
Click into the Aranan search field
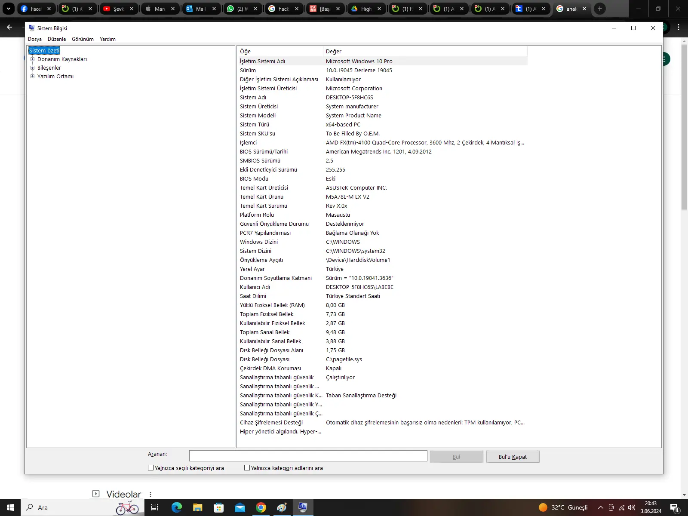tap(308, 456)
